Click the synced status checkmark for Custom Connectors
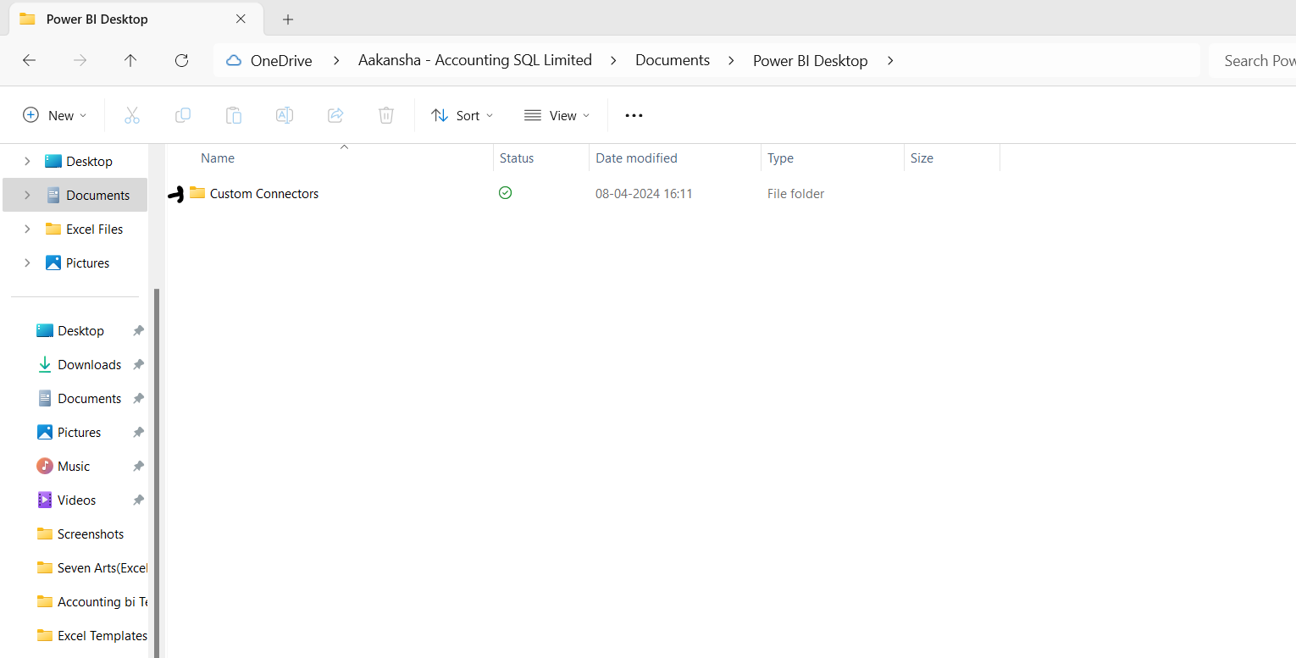 pyautogui.click(x=506, y=193)
